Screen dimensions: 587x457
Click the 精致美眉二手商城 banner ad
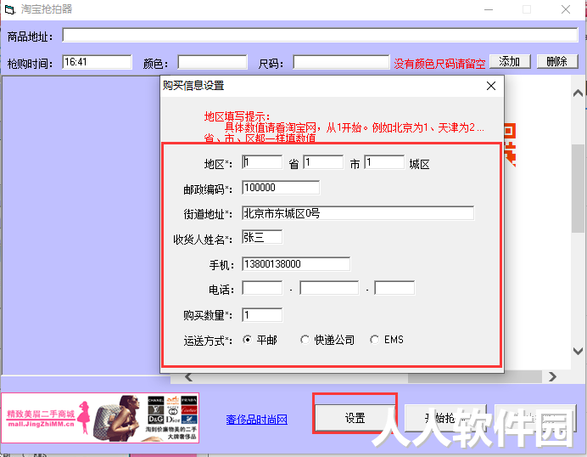click(x=100, y=418)
